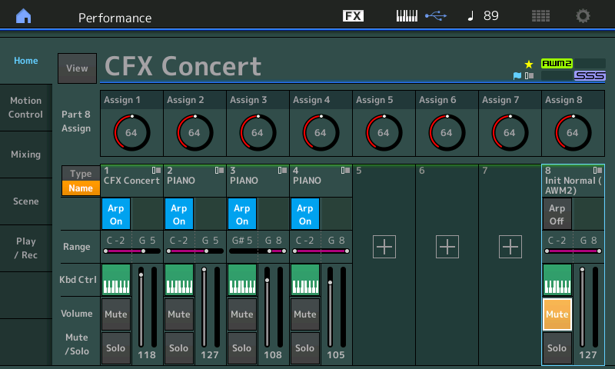Switch to the Mixing tab
Image resolution: width=615 pixels, height=369 pixels.
pyautogui.click(x=26, y=155)
